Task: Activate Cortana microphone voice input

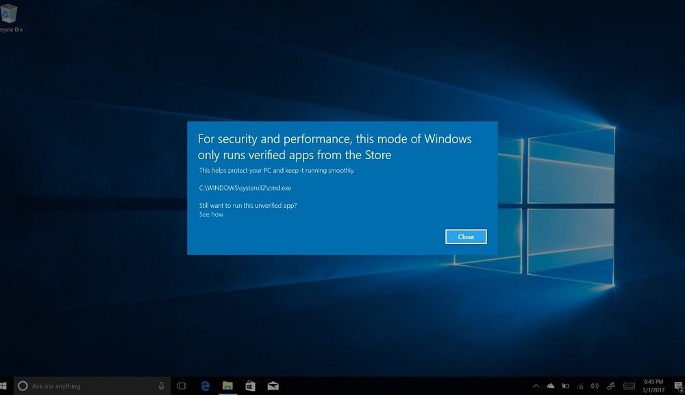Action: point(161,386)
